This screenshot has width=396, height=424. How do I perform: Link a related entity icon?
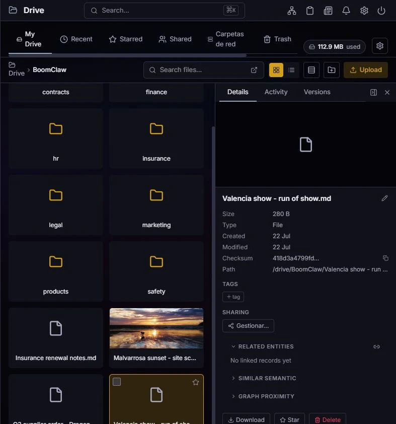click(x=376, y=346)
